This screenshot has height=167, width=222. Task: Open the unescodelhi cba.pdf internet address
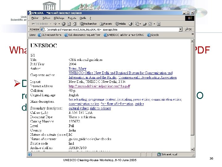click(99, 86)
